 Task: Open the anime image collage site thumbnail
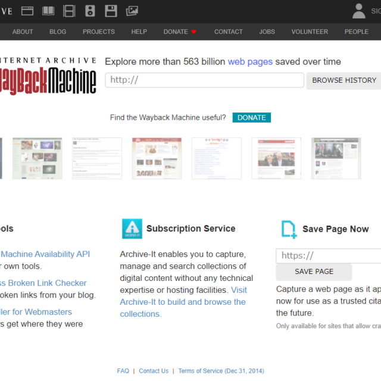pyautogui.click(x=38, y=158)
